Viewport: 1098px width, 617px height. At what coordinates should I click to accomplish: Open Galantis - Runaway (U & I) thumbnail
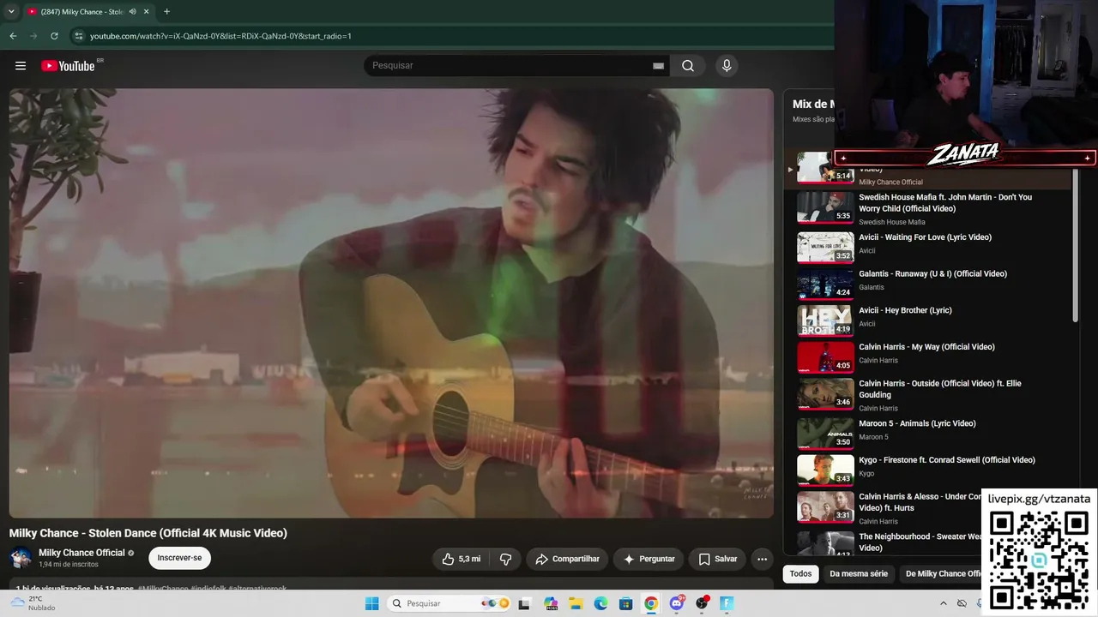(x=825, y=284)
